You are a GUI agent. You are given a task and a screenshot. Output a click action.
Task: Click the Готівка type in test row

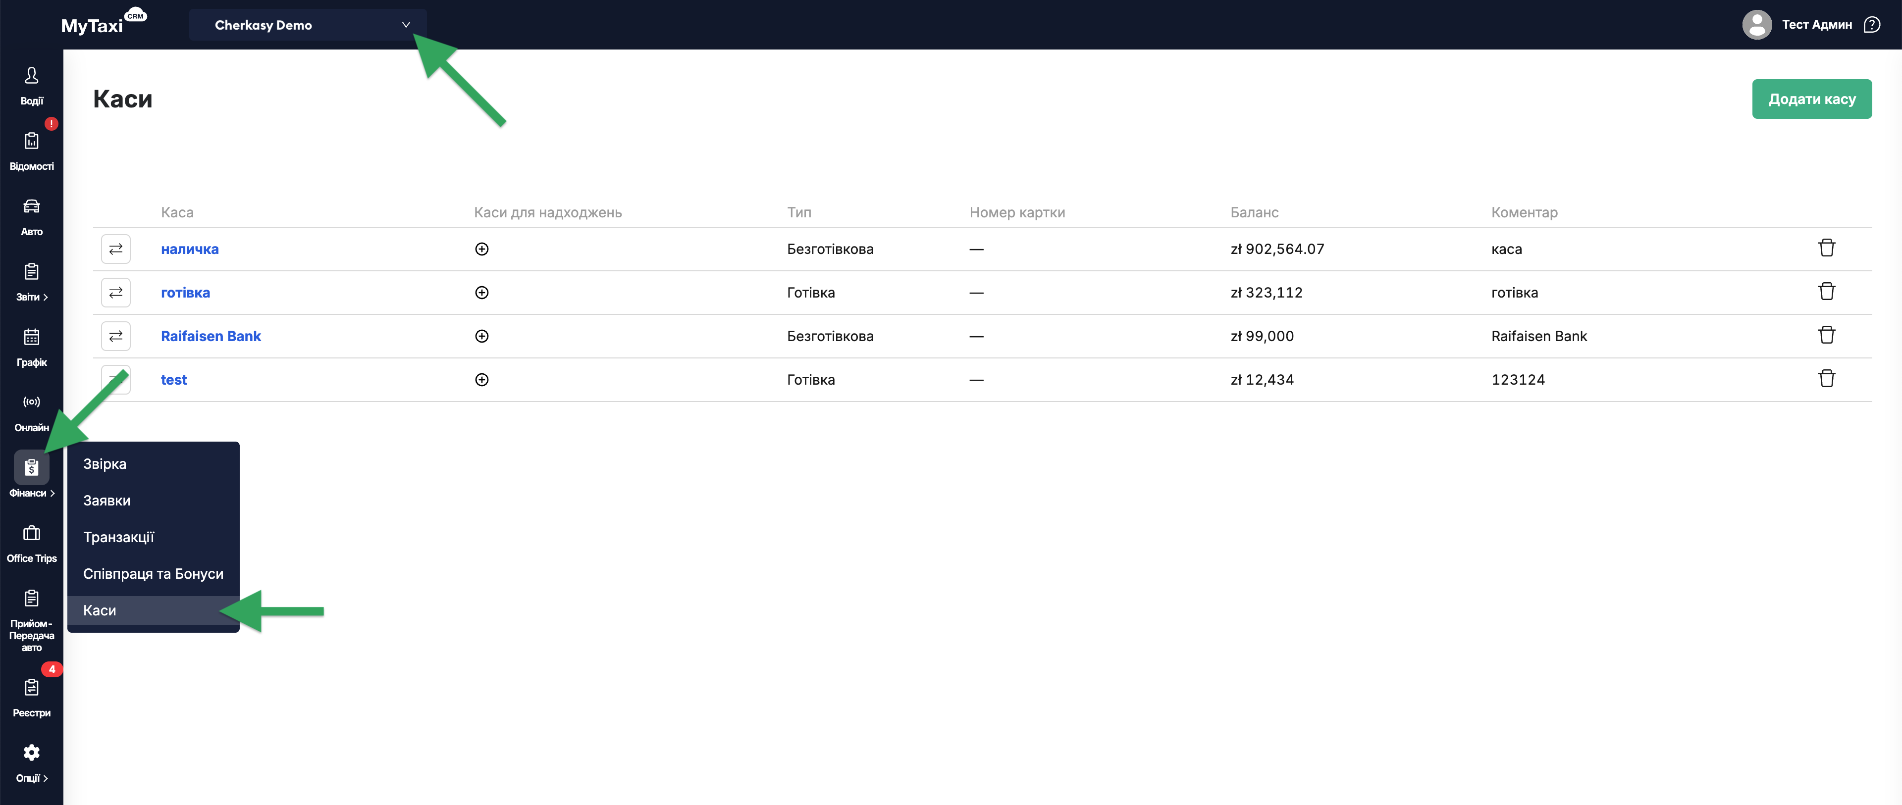[811, 379]
